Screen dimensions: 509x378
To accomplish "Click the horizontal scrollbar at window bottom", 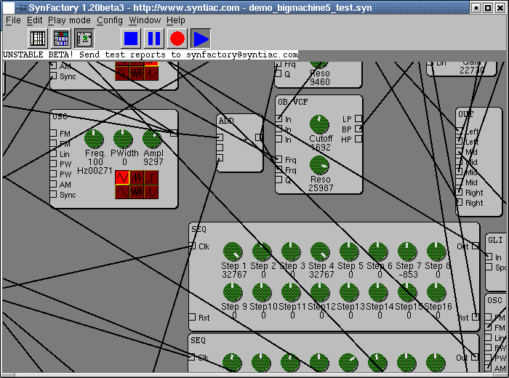I will pos(254,375).
